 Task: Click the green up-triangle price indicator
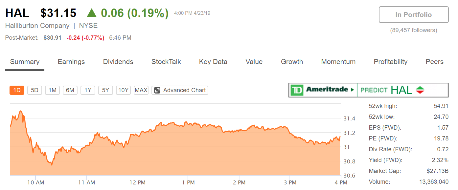click(x=92, y=13)
